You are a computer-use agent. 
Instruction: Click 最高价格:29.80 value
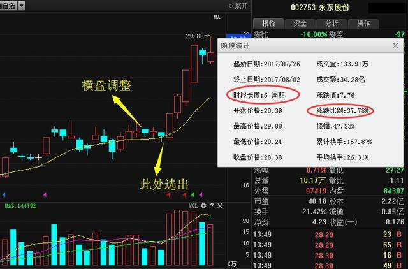pyautogui.click(x=258, y=126)
